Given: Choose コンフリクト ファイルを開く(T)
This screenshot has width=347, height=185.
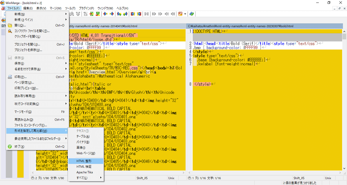Looking at the screenshot, I should click(37, 31).
